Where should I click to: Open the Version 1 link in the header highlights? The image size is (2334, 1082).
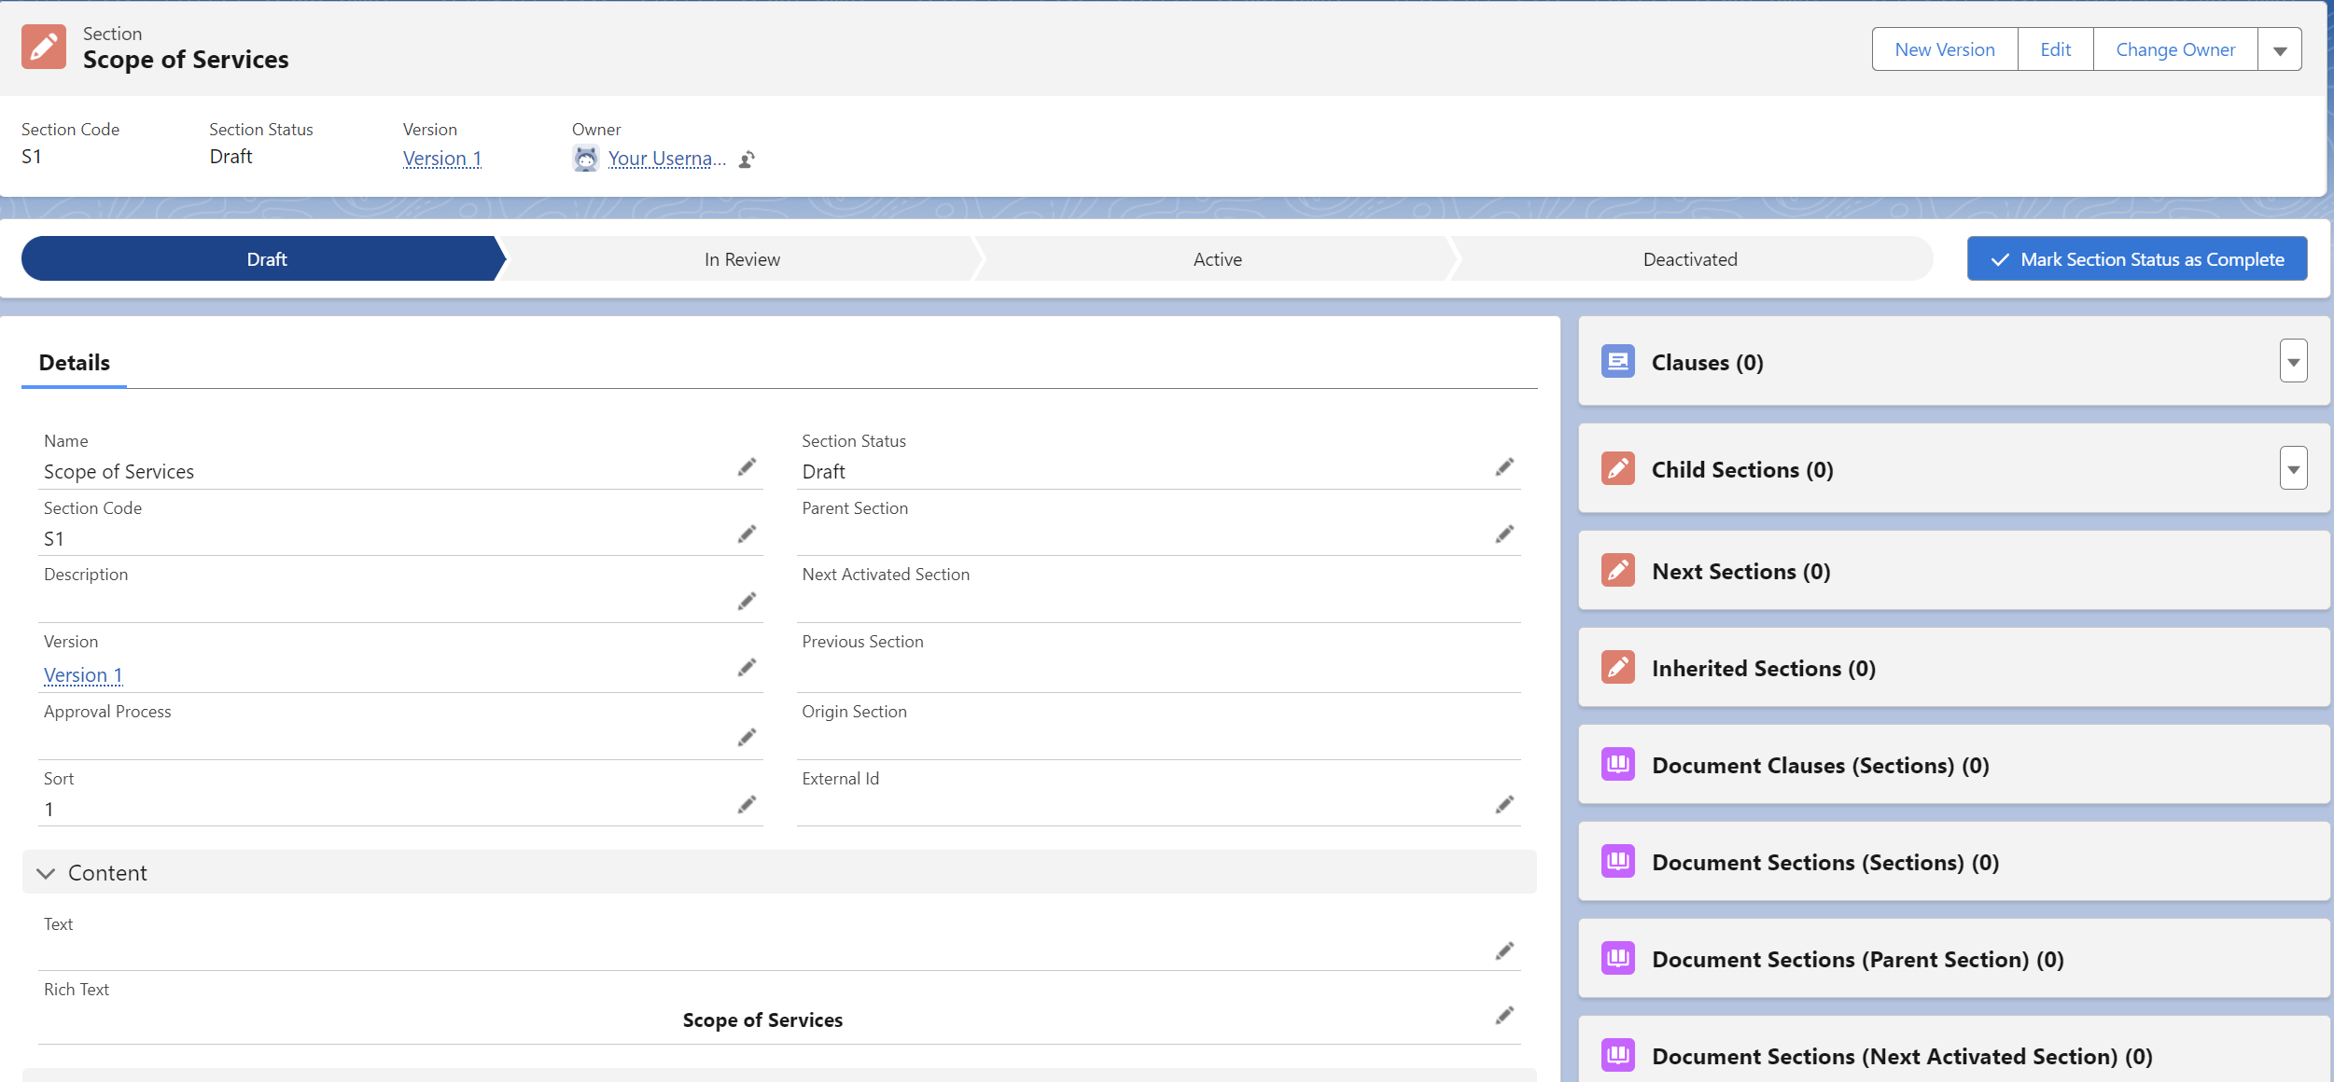pos(442,159)
